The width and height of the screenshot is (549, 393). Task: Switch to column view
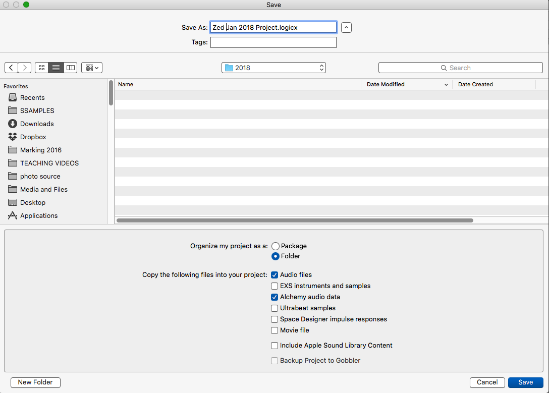tap(71, 68)
